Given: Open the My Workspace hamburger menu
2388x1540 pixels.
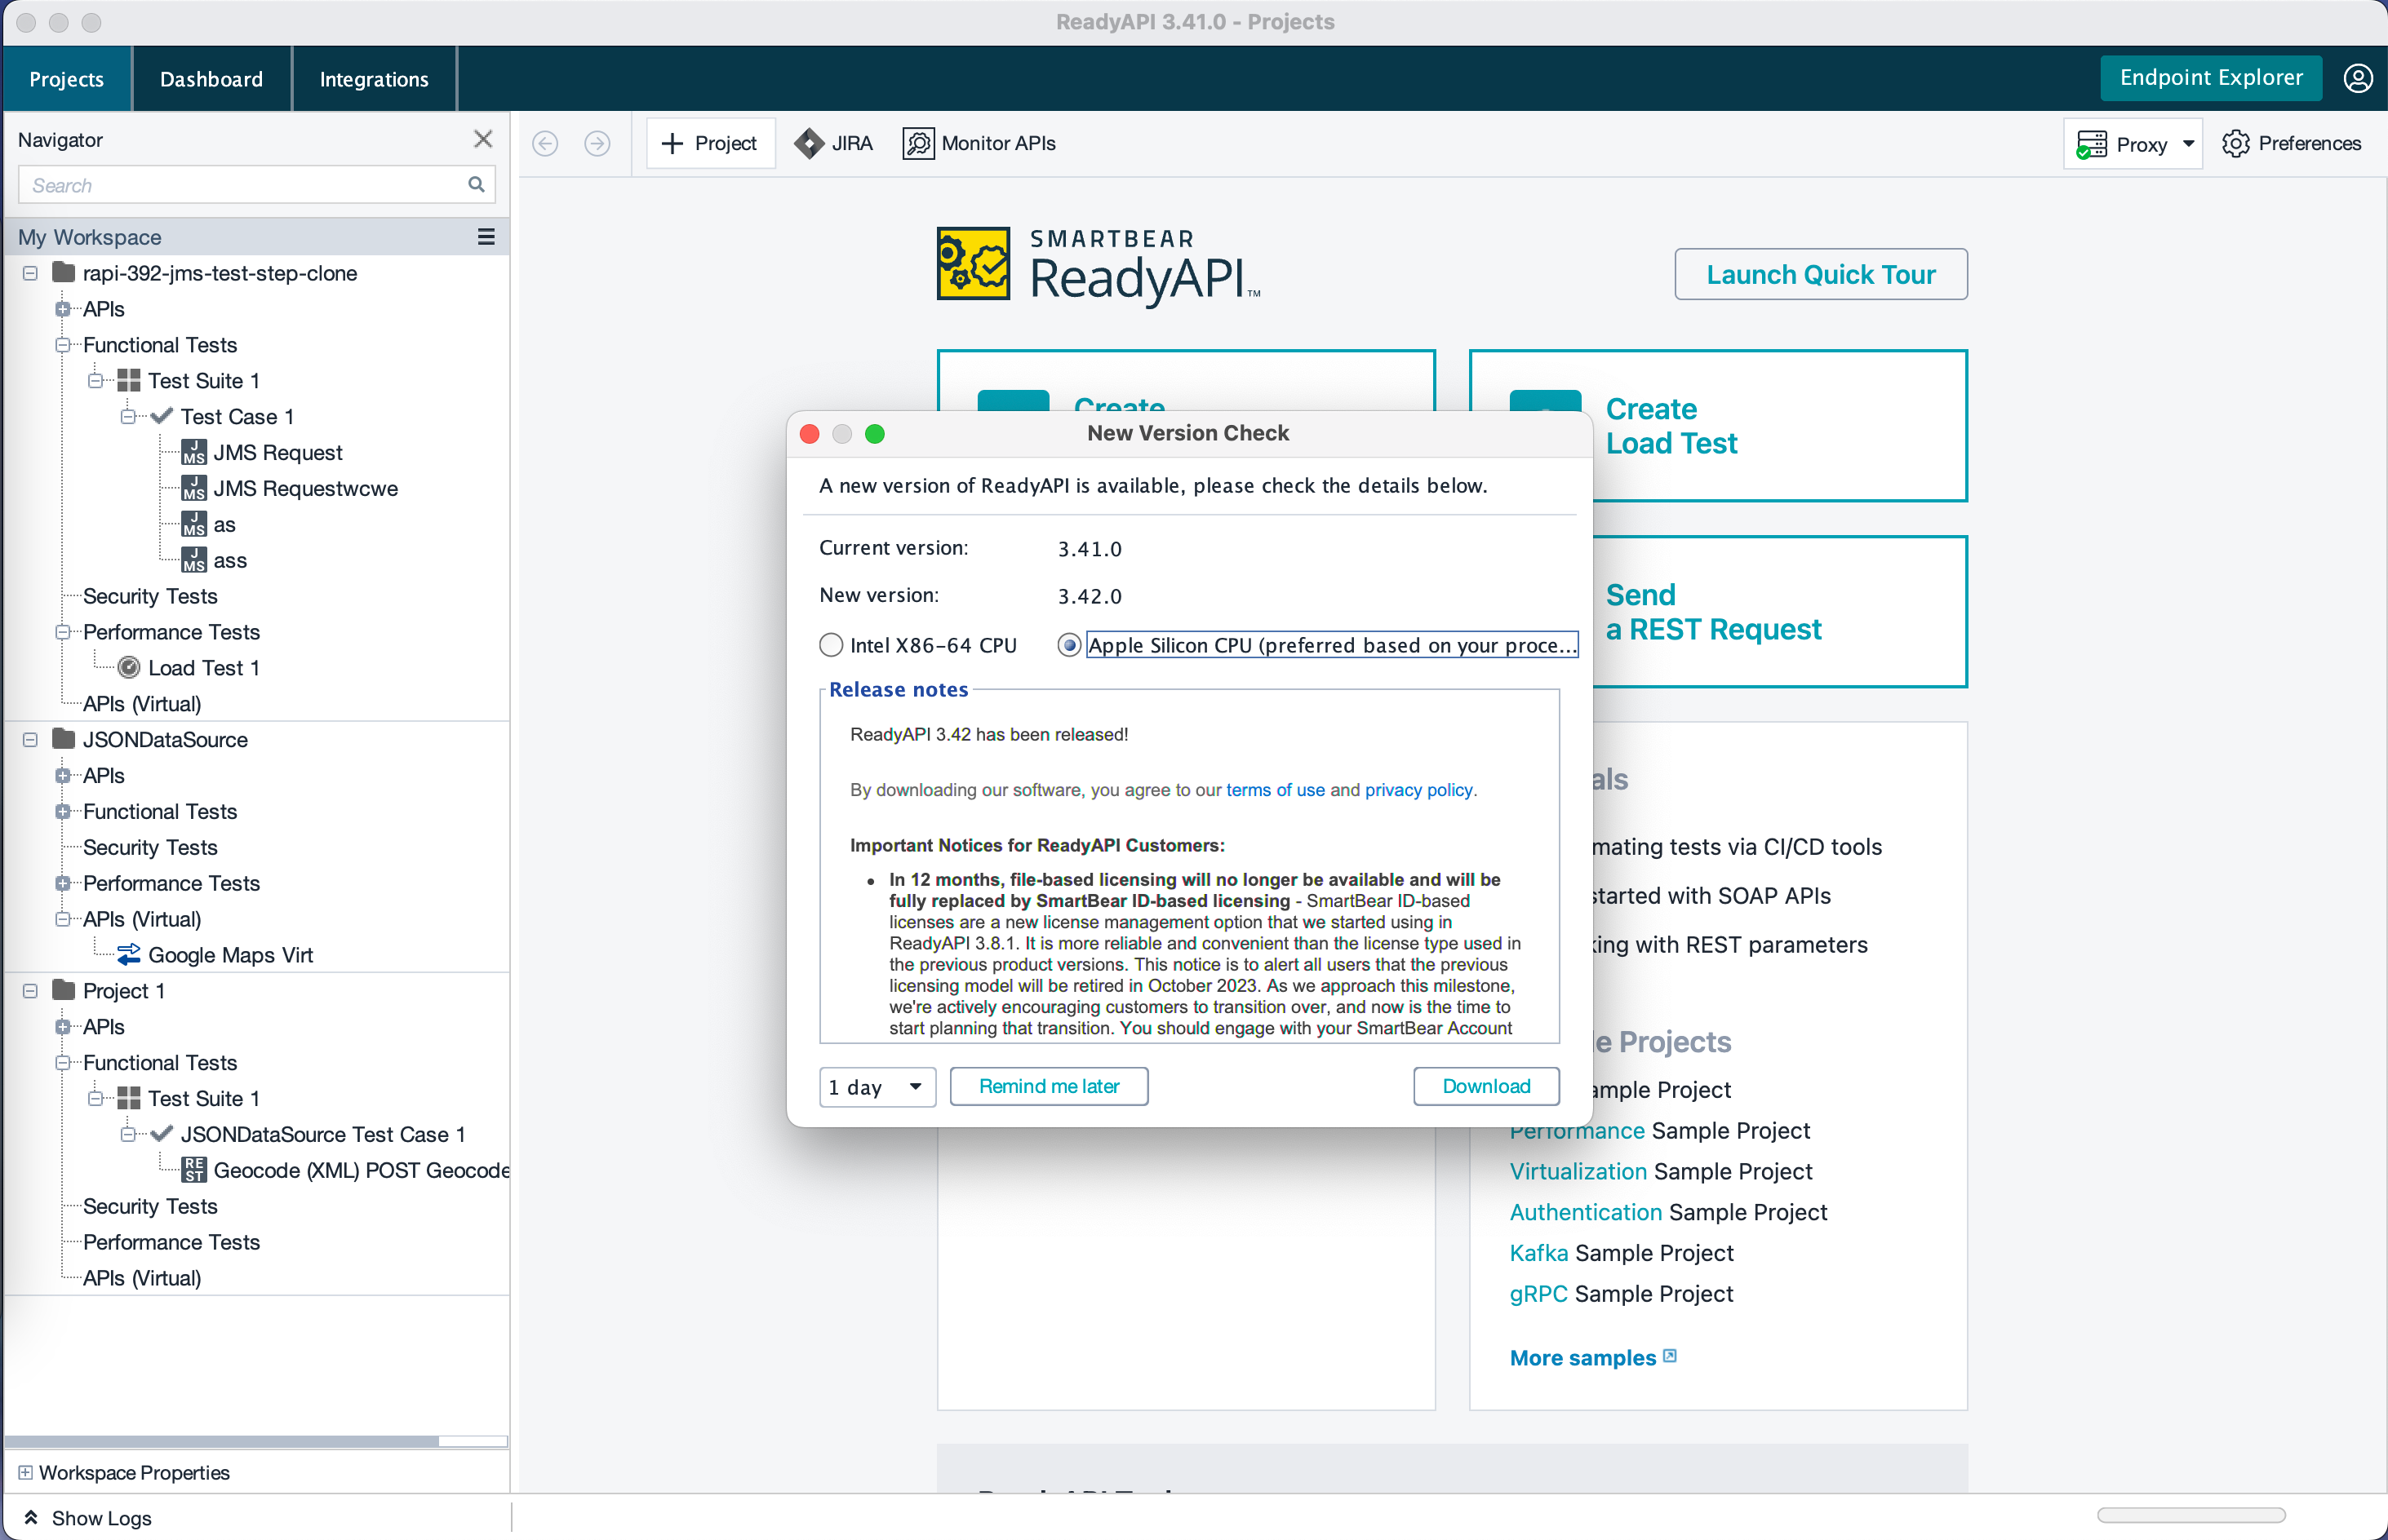Looking at the screenshot, I should pos(486,237).
